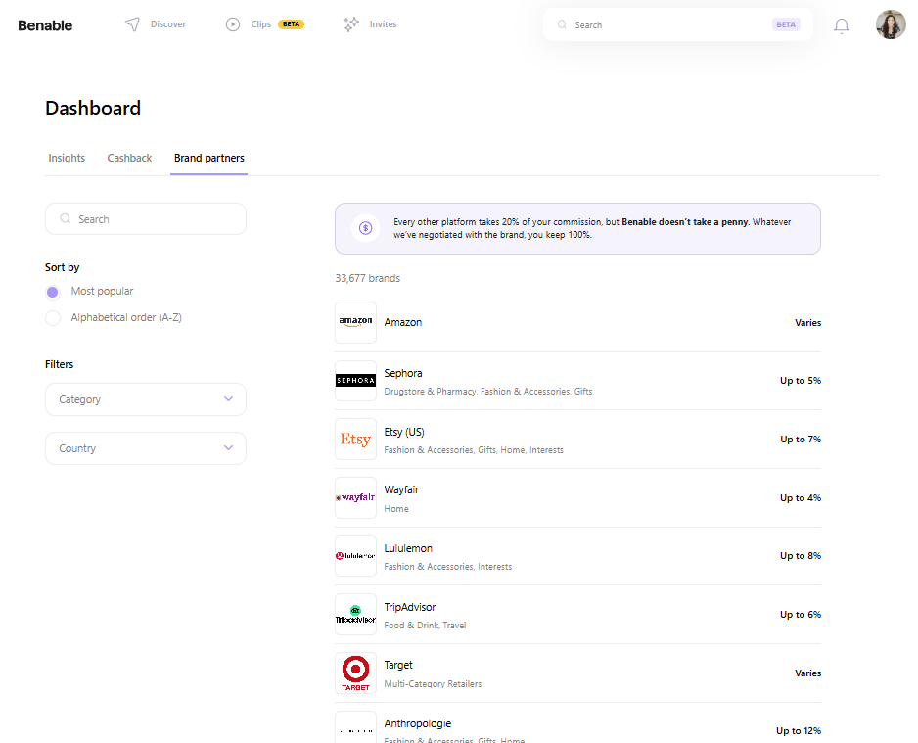Open the Lululemon brand logo
This screenshot has width=918, height=743.
point(355,556)
